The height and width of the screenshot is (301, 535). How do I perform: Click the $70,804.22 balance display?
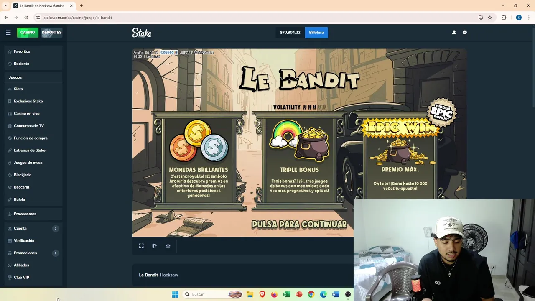pos(290,32)
